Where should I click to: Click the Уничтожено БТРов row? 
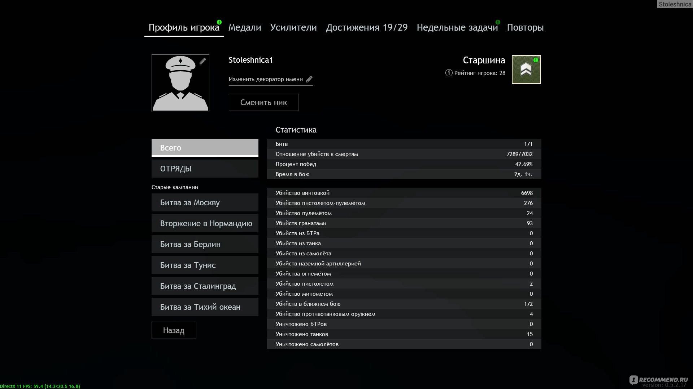pyautogui.click(x=404, y=324)
